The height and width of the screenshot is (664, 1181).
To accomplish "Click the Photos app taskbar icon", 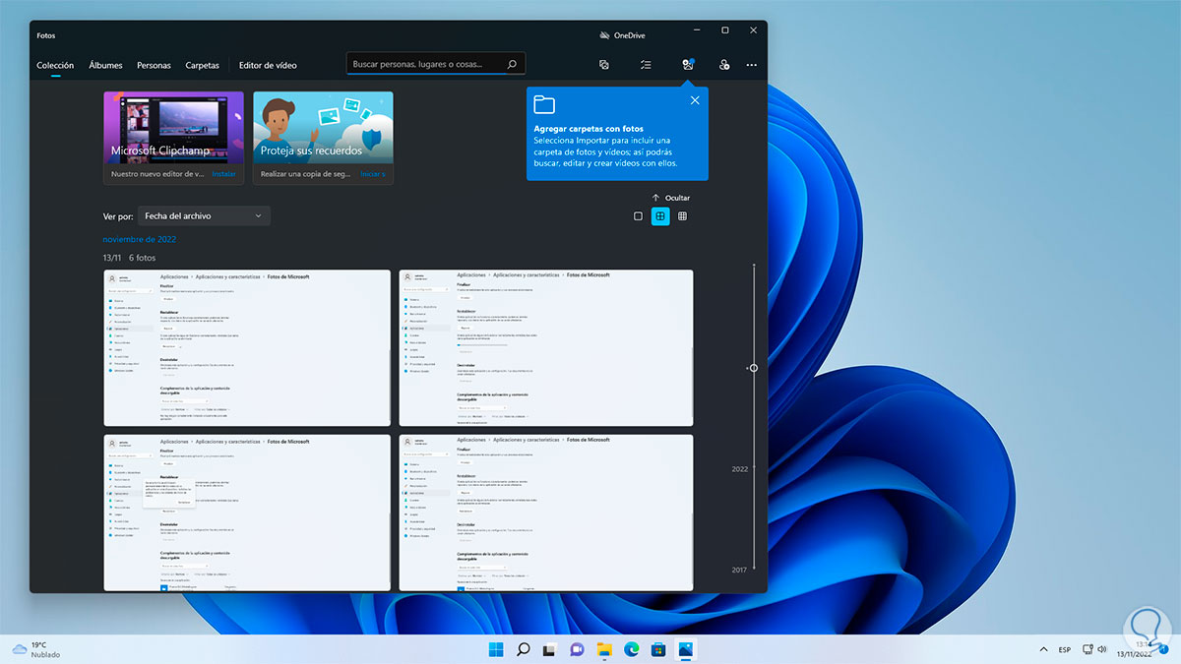I will 686,649.
